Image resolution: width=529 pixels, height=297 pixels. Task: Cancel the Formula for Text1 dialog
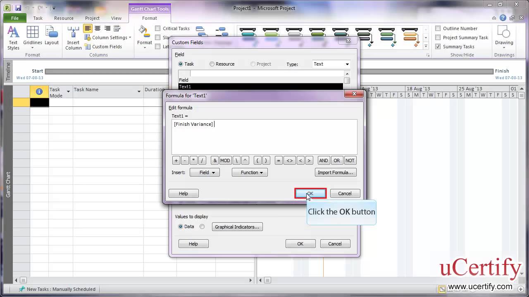[345, 193]
